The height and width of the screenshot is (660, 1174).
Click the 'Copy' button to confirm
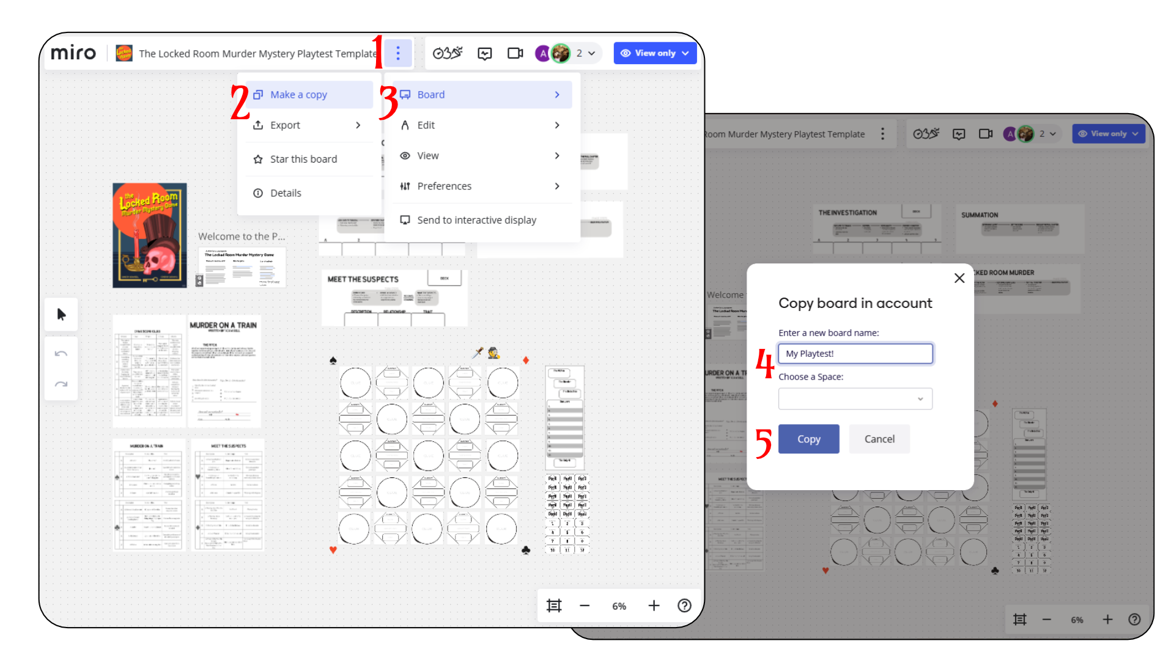tap(809, 438)
